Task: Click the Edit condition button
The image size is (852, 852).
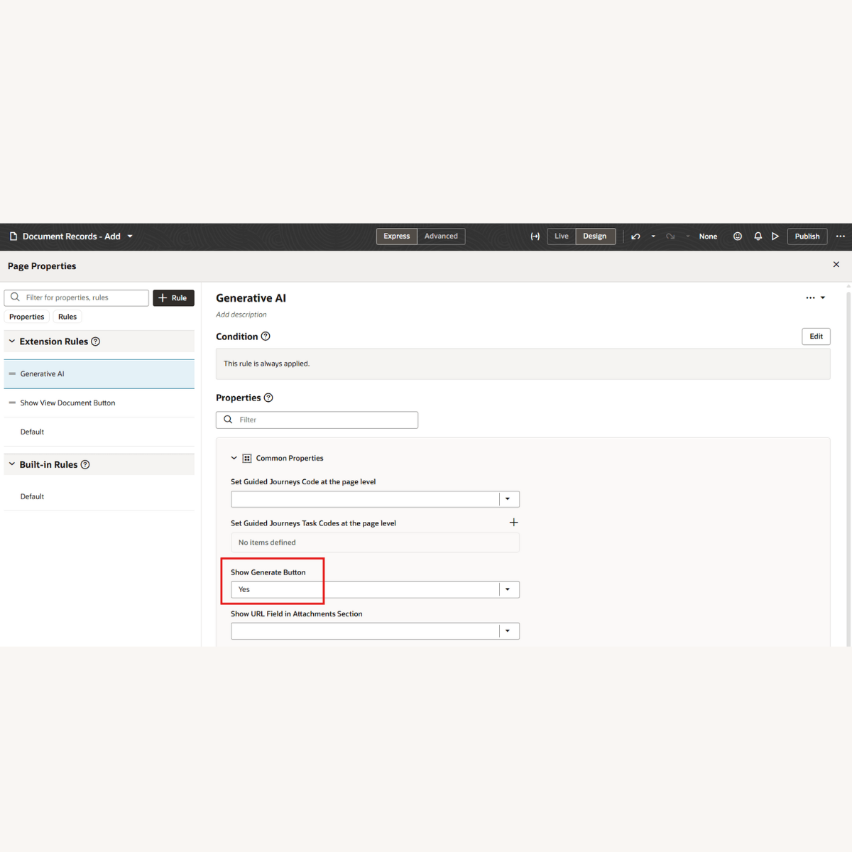Action: tap(816, 337)
